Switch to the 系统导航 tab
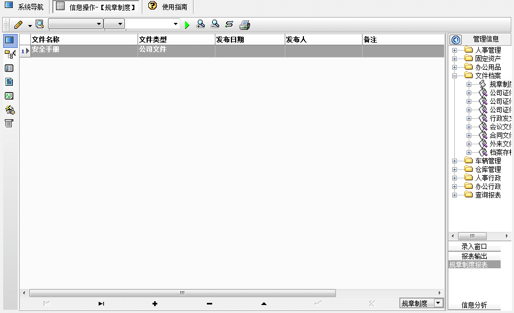This screenshot has width=514, height=313. [x=25, y=7]
